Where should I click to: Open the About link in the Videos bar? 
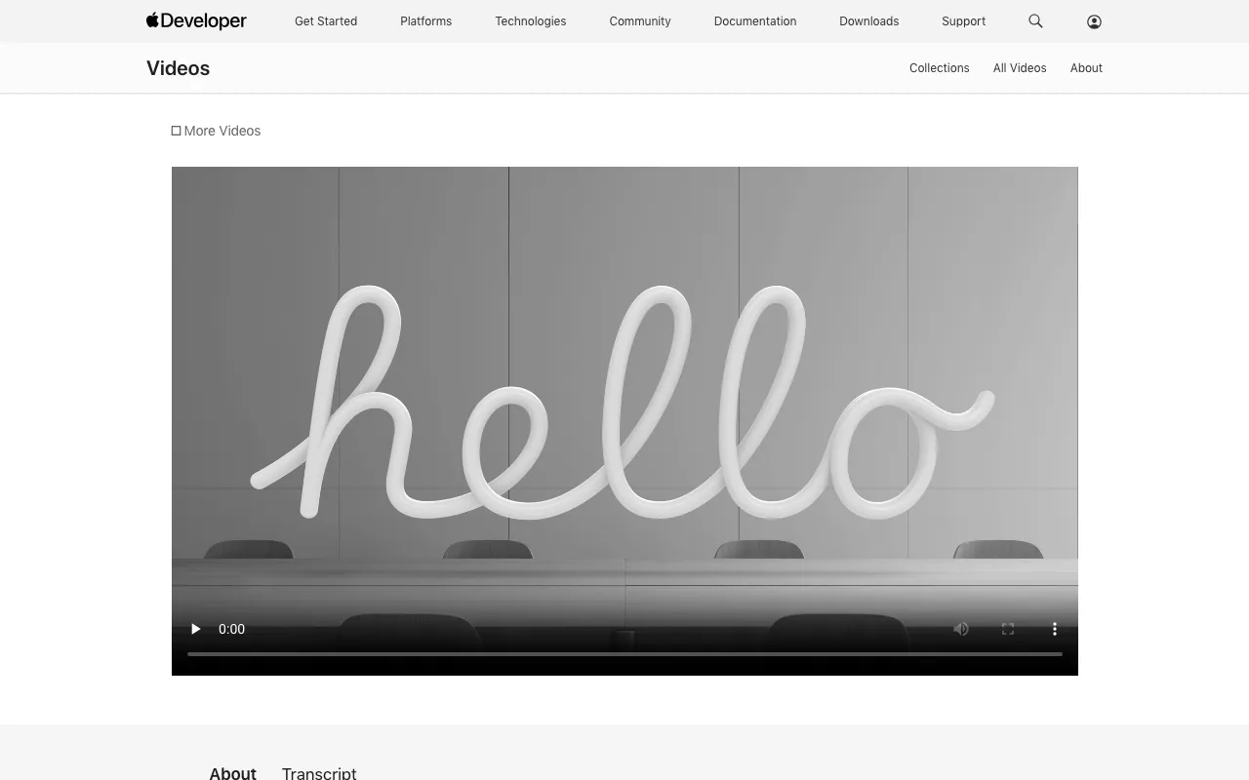tap(1086, 68)
